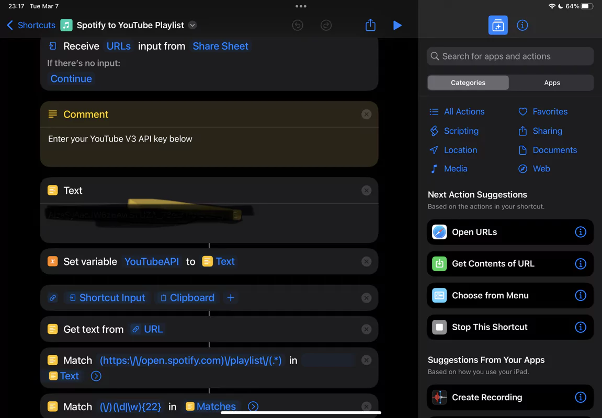Open Favorites category

543,112
